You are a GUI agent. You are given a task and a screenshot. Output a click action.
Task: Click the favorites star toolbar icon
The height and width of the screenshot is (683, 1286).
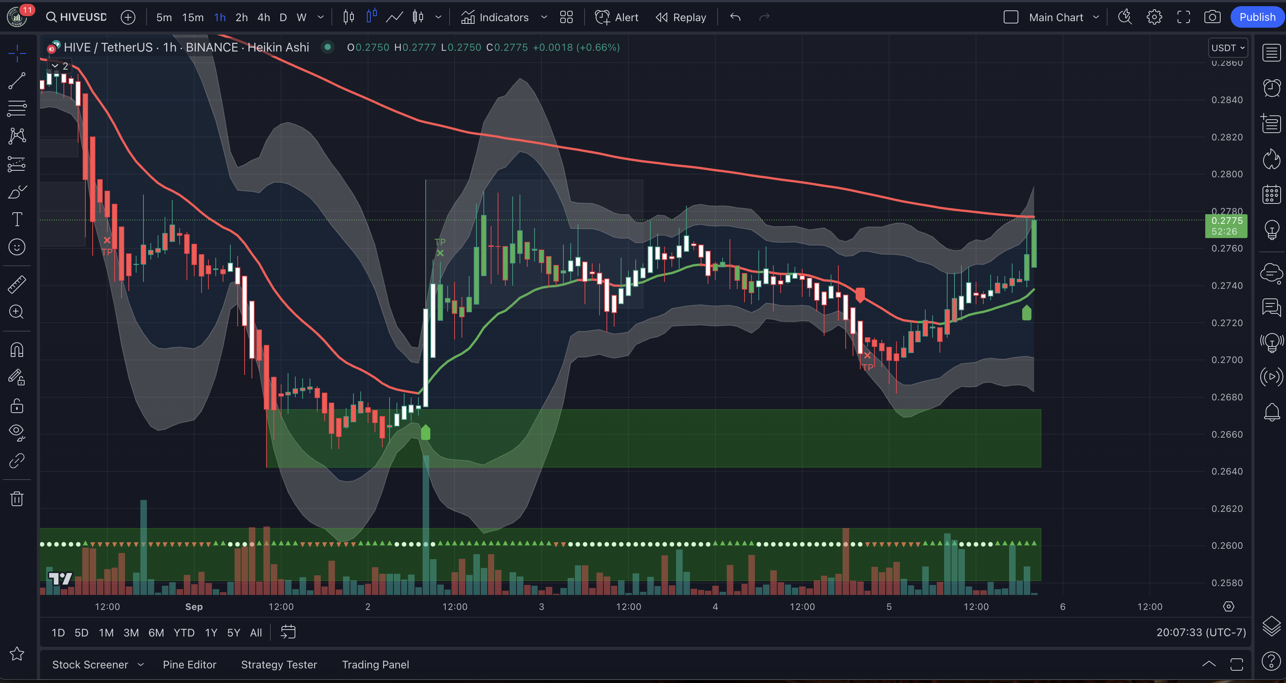point(17,653)
